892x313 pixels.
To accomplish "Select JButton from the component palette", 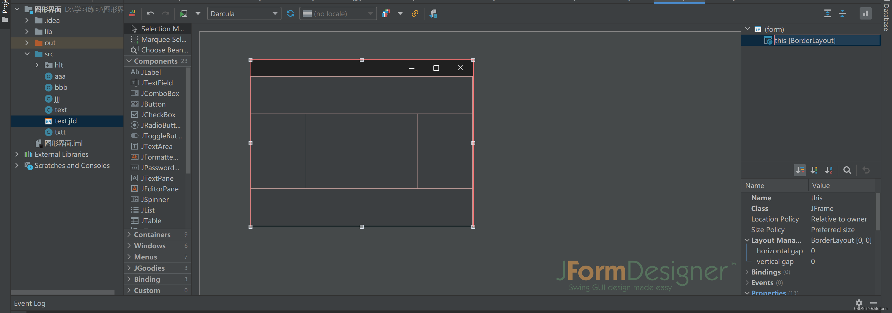I will (153, 104).
